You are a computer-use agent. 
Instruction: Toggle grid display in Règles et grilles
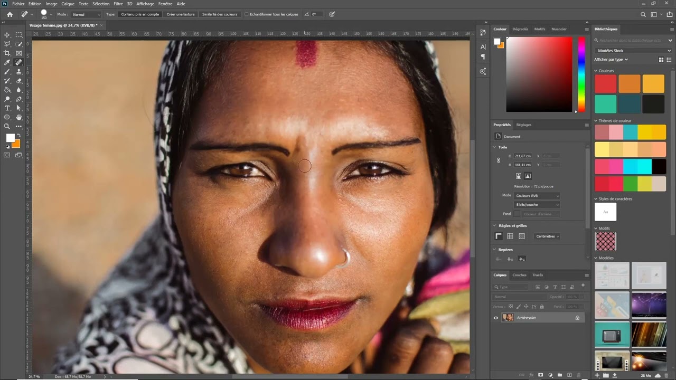510,236
